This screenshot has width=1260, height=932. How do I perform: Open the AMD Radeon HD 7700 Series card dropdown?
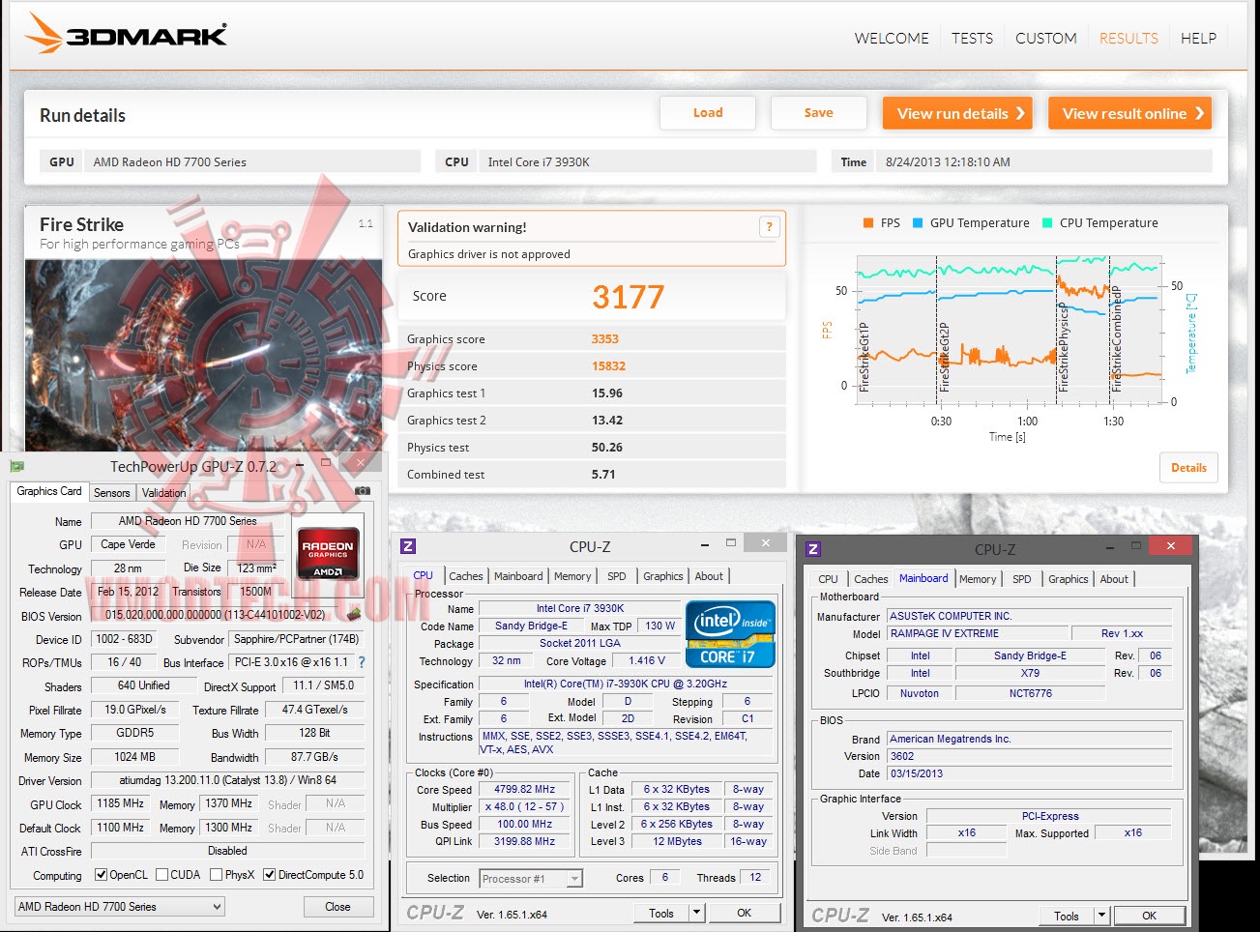120,907
